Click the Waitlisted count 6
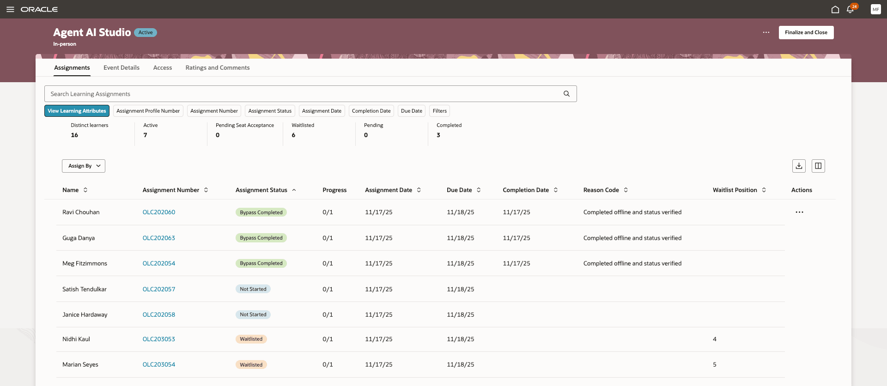887x386 pixels. (293, 135)
